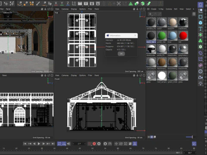Open Corona menu in material manager

169,9
